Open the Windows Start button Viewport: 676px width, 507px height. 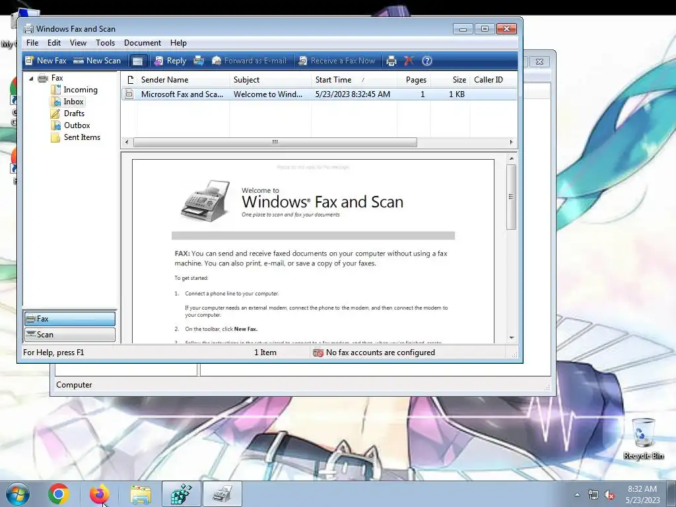click(18, 494)
